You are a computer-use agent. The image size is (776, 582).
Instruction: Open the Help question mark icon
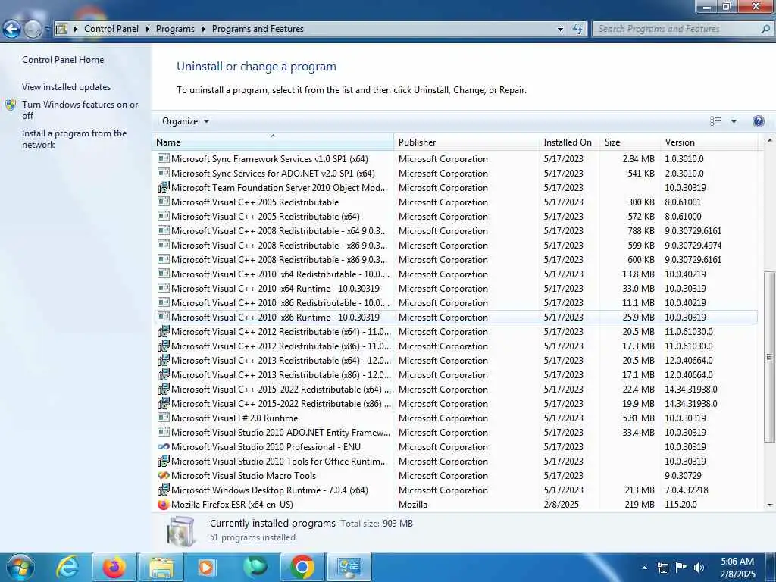point(758,121)
